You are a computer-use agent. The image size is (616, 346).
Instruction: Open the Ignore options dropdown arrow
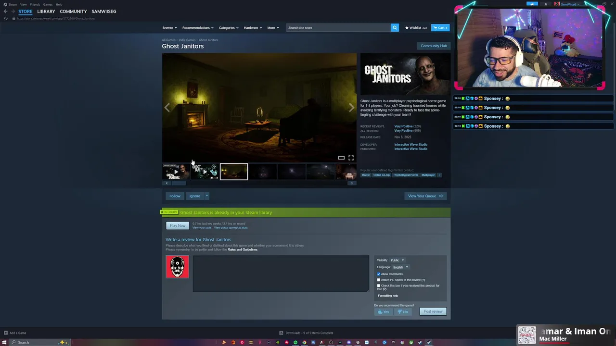tap(206, 196)
